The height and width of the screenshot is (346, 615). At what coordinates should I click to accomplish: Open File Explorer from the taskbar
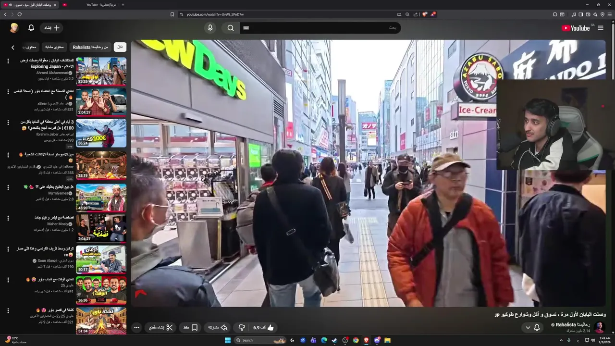pyautogui.click(x=387, y=340)
